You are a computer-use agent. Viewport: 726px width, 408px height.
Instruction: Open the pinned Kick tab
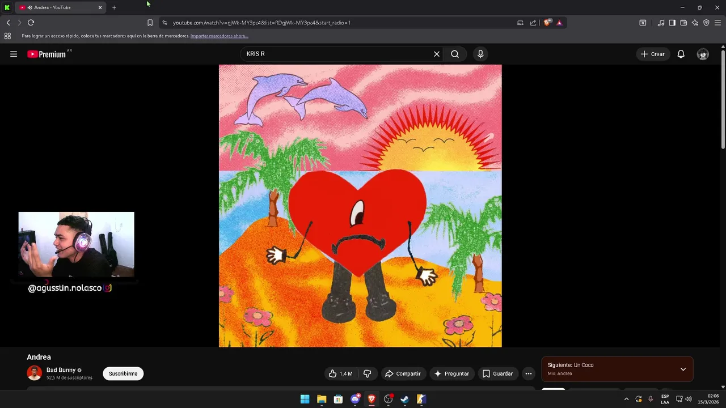click(x=7, y=7)
